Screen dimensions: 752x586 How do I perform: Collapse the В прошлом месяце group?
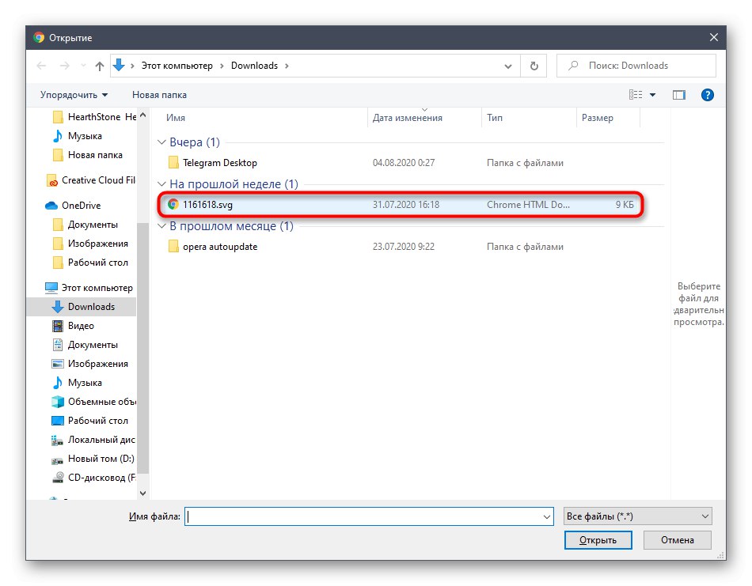point(161,226)
